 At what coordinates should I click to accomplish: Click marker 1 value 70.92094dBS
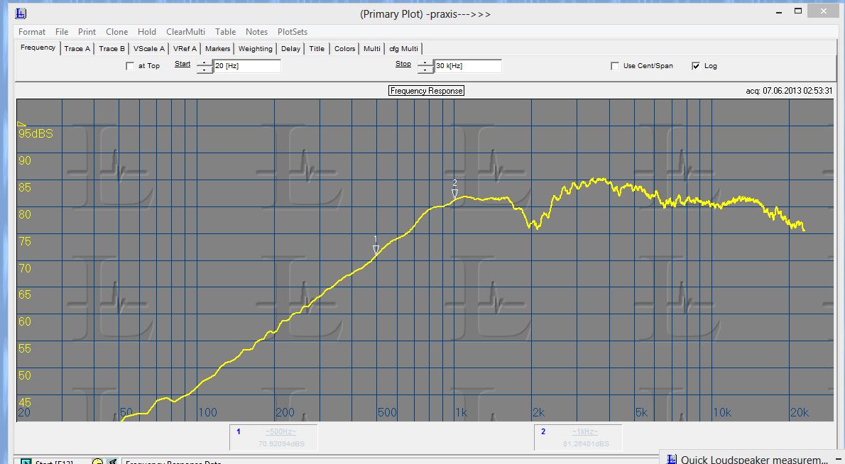281,444
